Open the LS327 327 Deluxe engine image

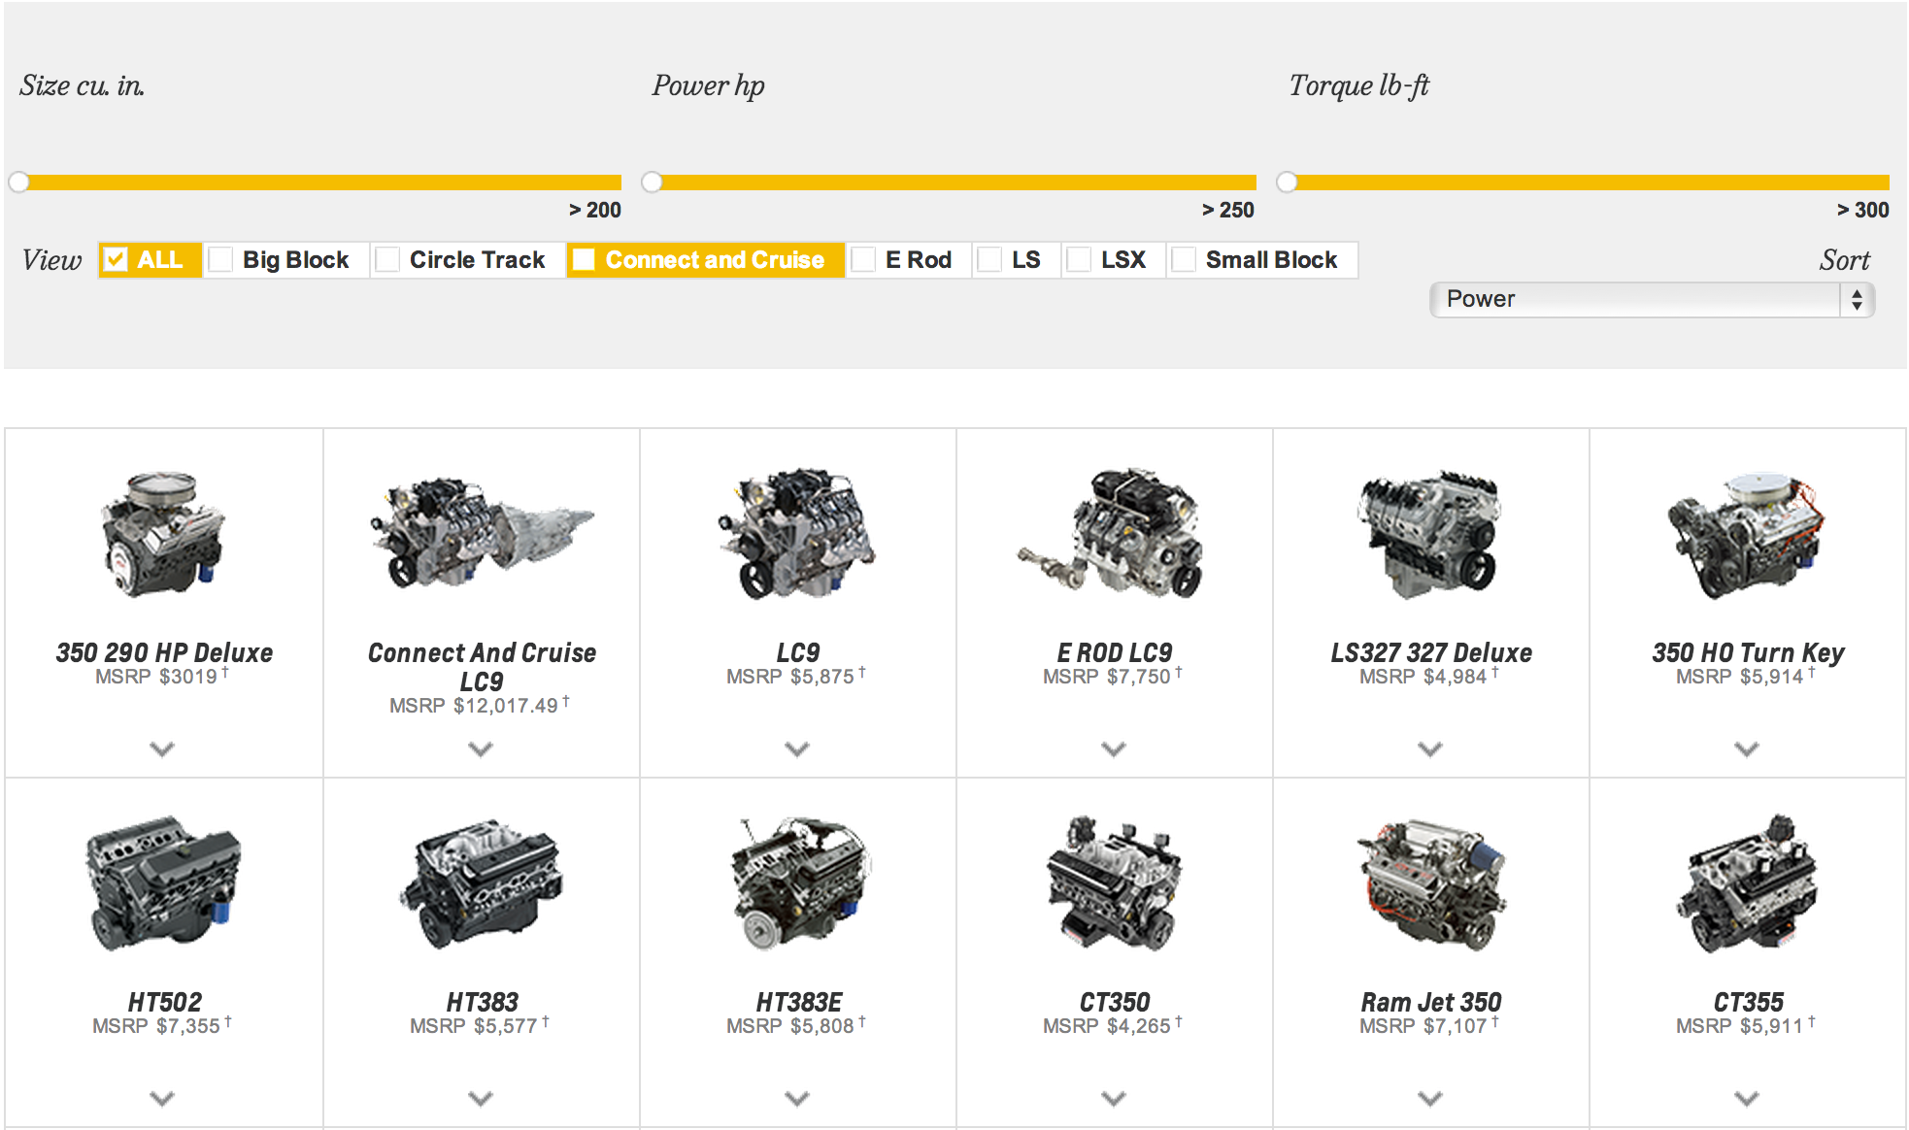(x=1430, y=535)
